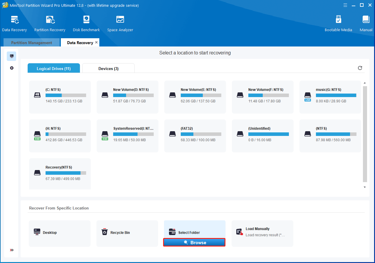Click the refresh drives icon
This screenshot has width=375, height=263.
pos(360,68)
